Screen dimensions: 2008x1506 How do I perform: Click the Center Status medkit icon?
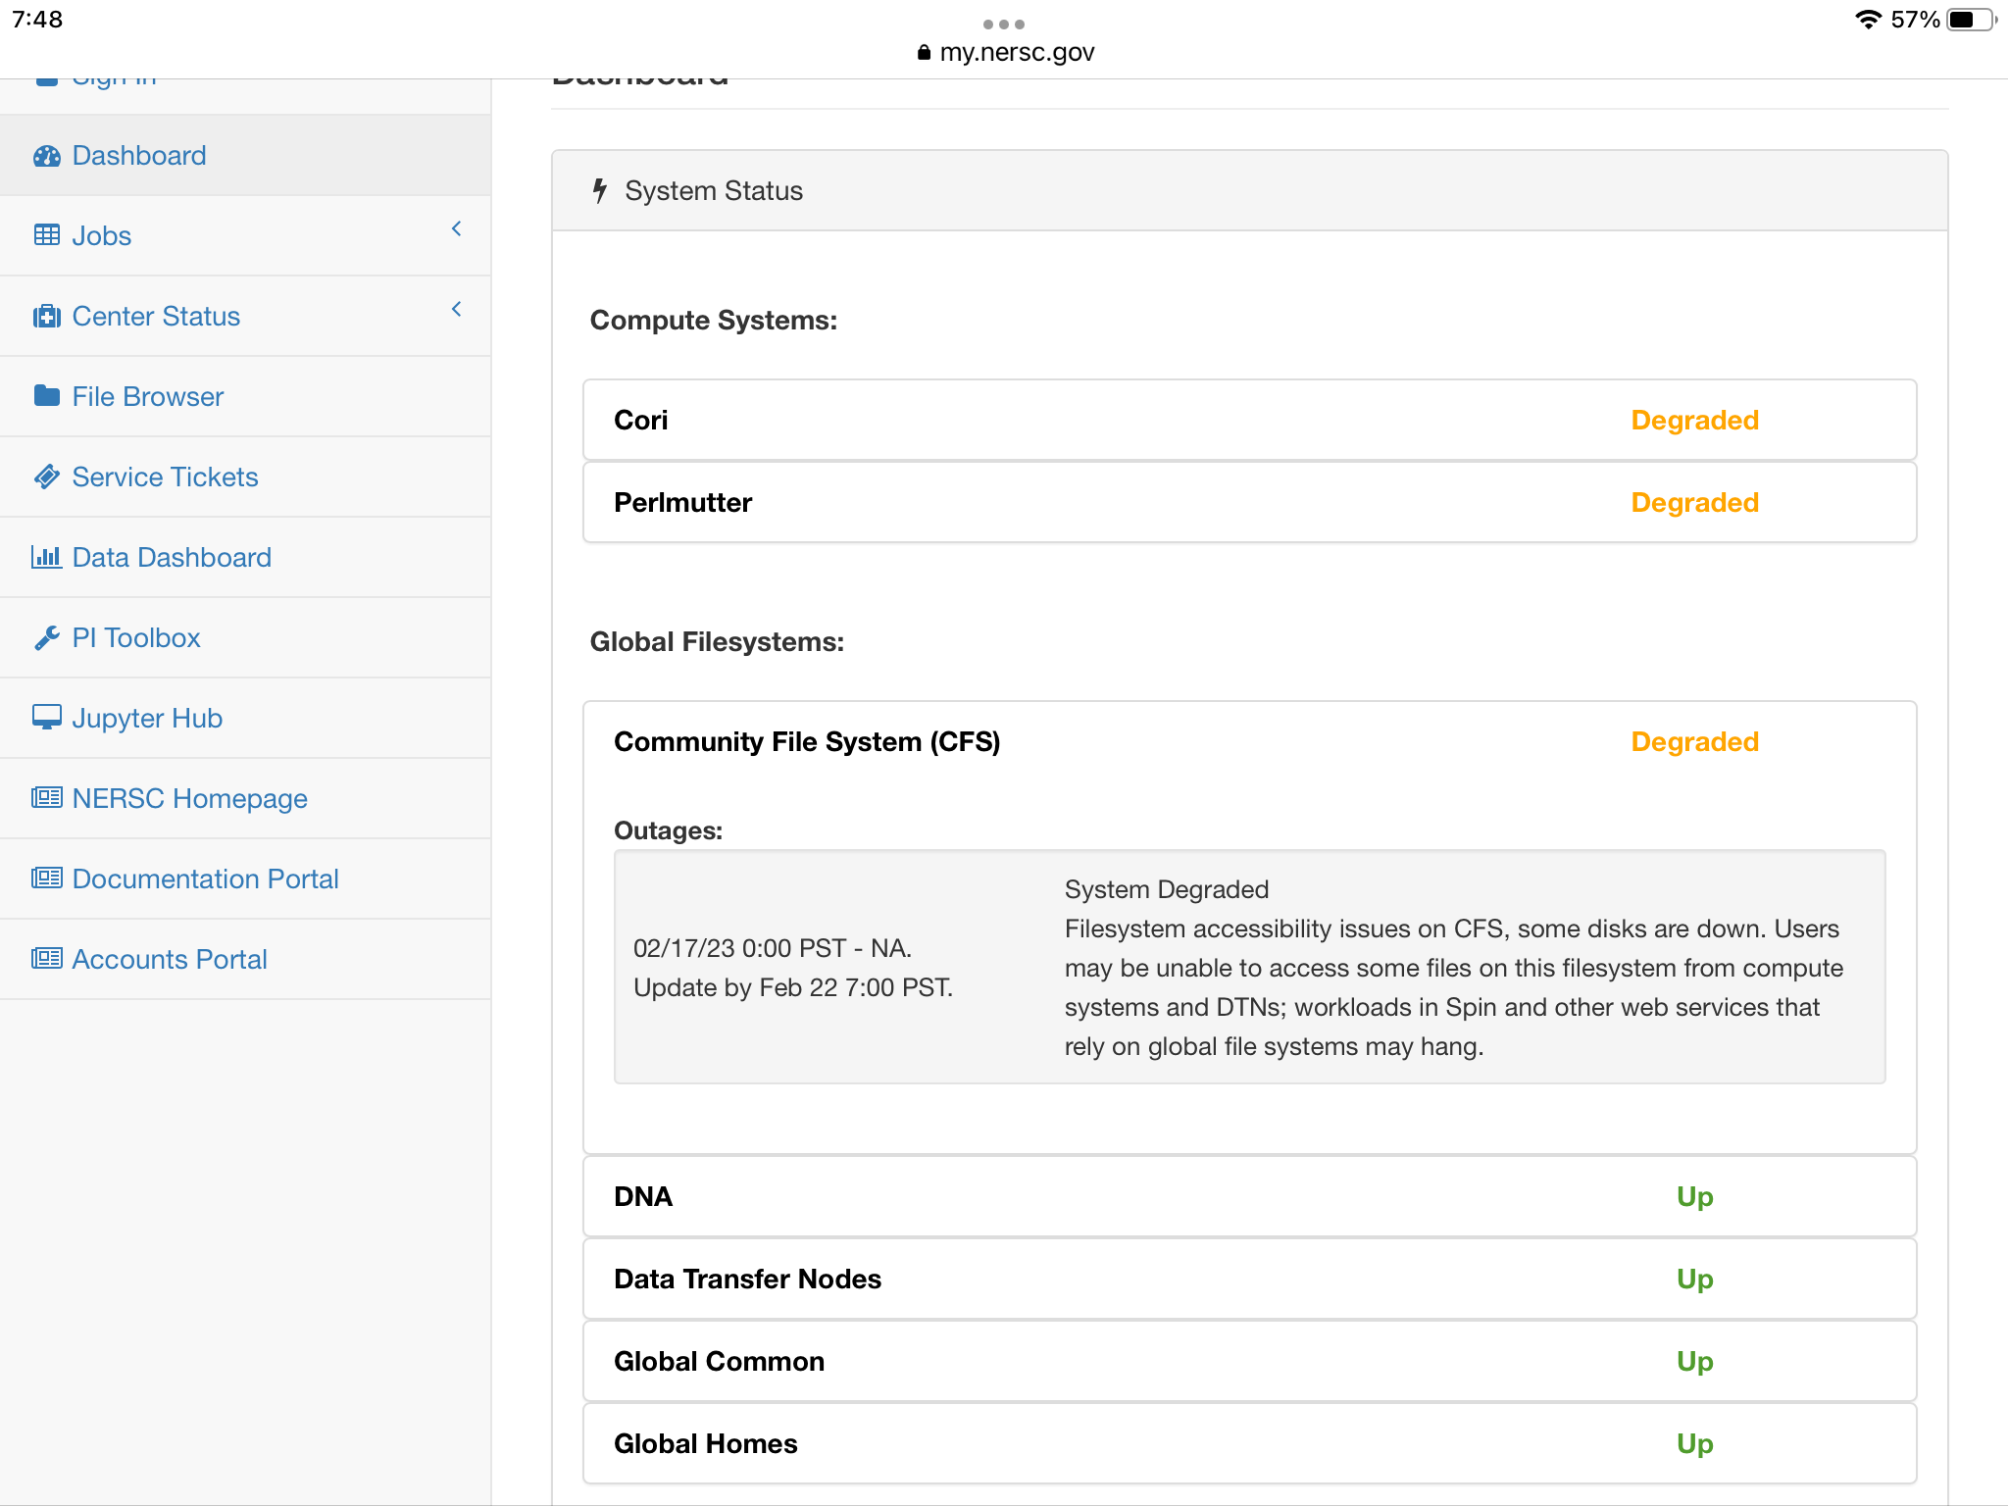46,317
